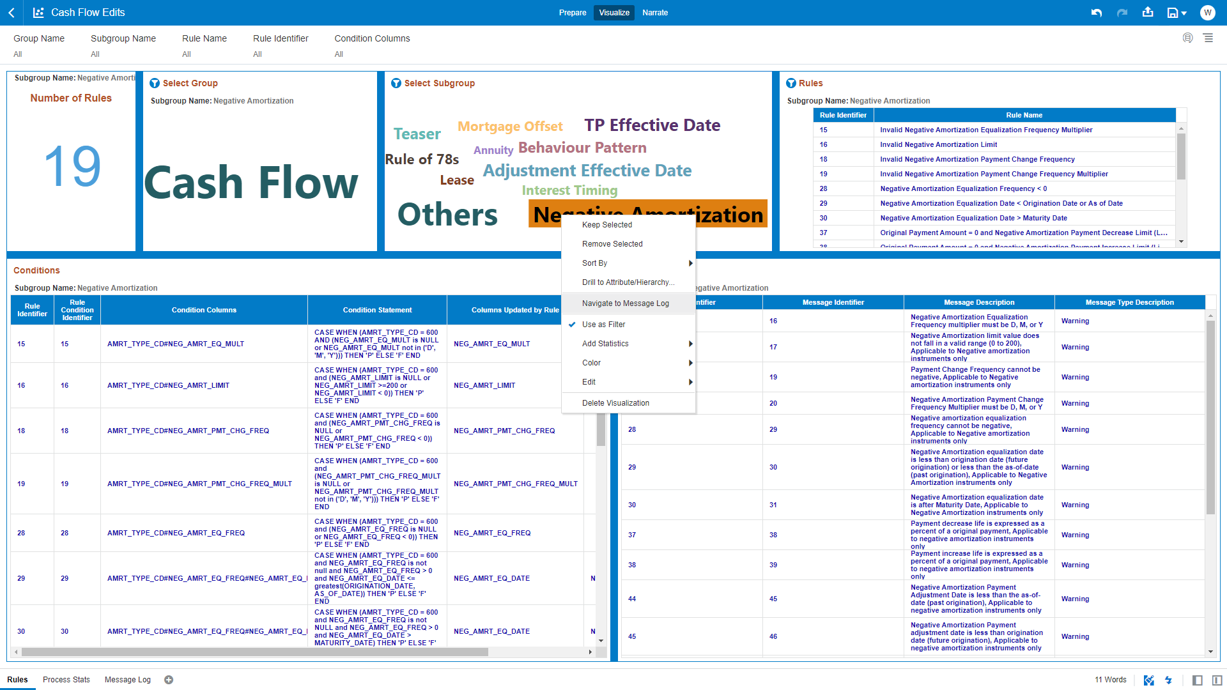Viewport: 1227px width, 690px height.
Task: Toggle the Use as Filter checked option
Action: point(603,325)
